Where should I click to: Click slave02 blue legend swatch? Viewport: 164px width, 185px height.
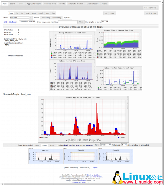pos(118,138)
